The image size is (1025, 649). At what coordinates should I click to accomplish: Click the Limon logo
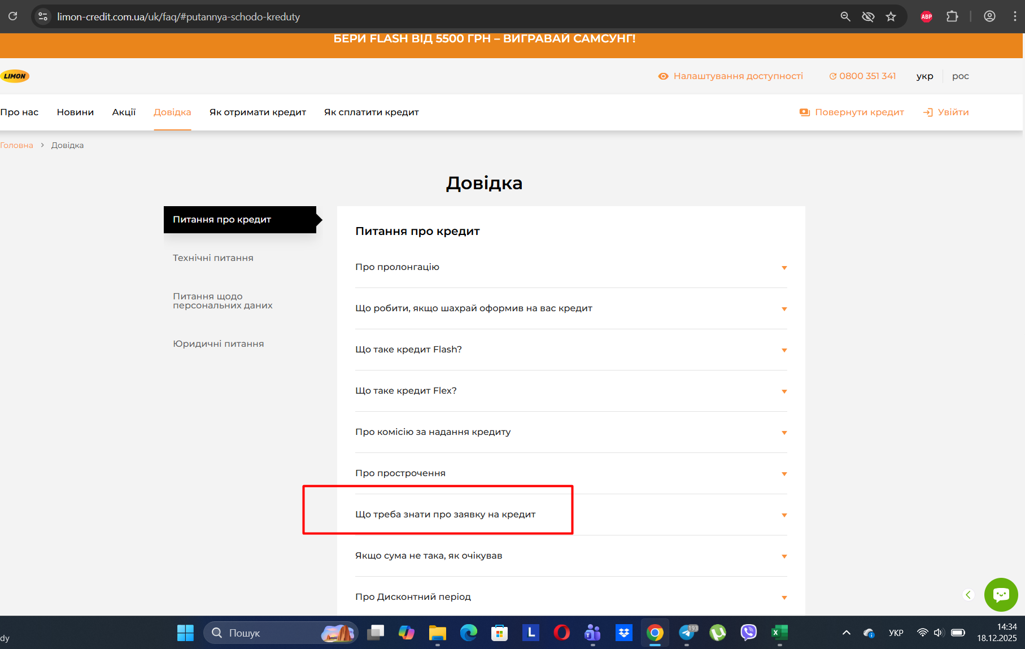[15, 76]
